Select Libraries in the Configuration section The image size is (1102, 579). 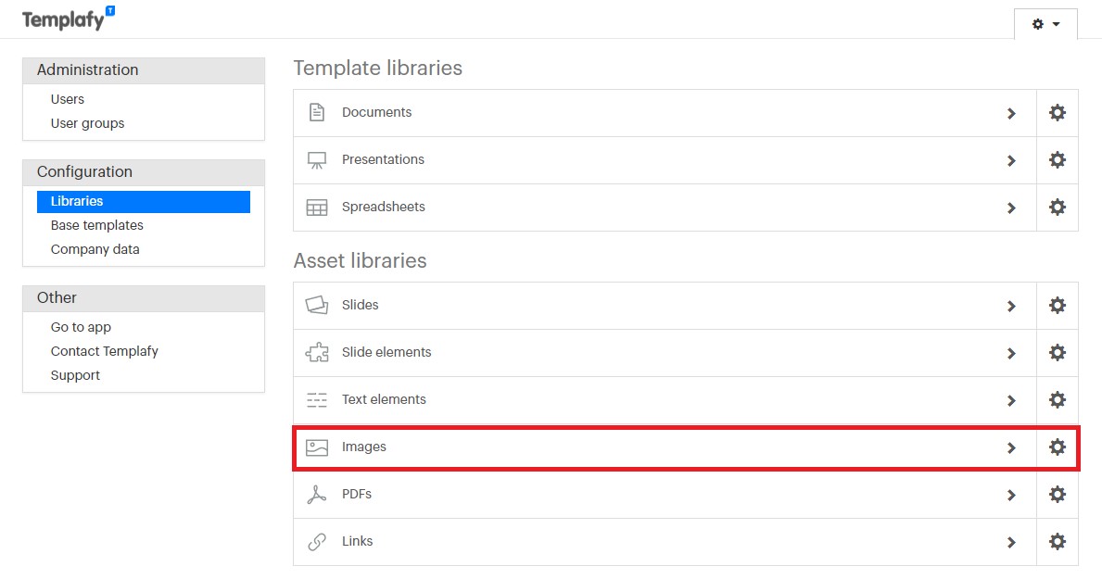(x=76, y=201)
